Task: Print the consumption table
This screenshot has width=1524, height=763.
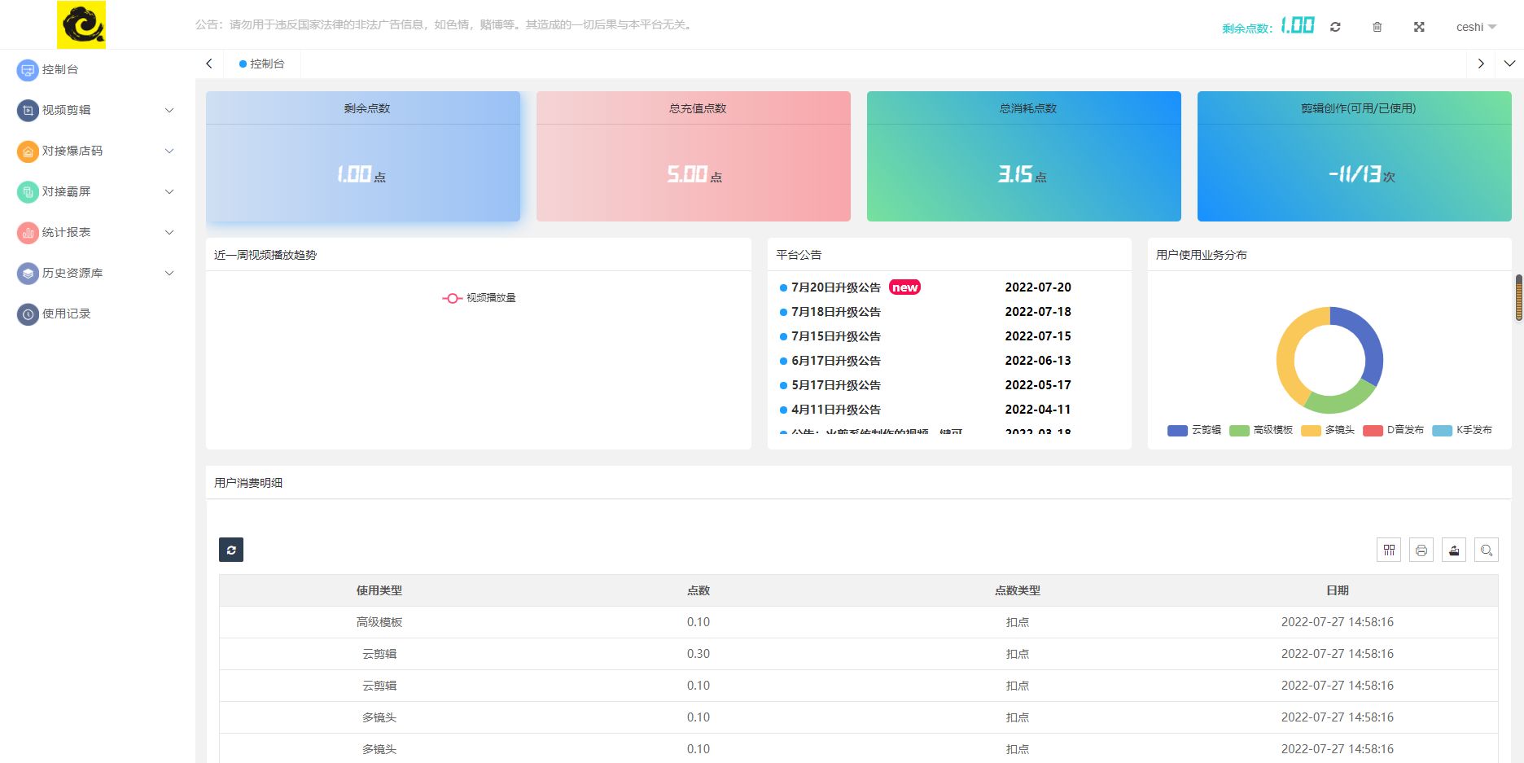Action: [x=1421, y=550]
